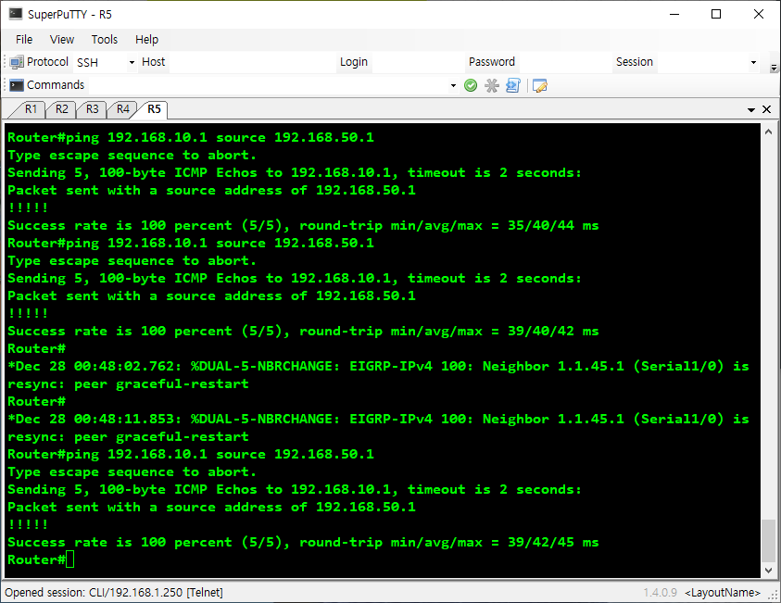Click into the Password input field
This screenshot has height=603, width=781.
(x=564, y=62)
